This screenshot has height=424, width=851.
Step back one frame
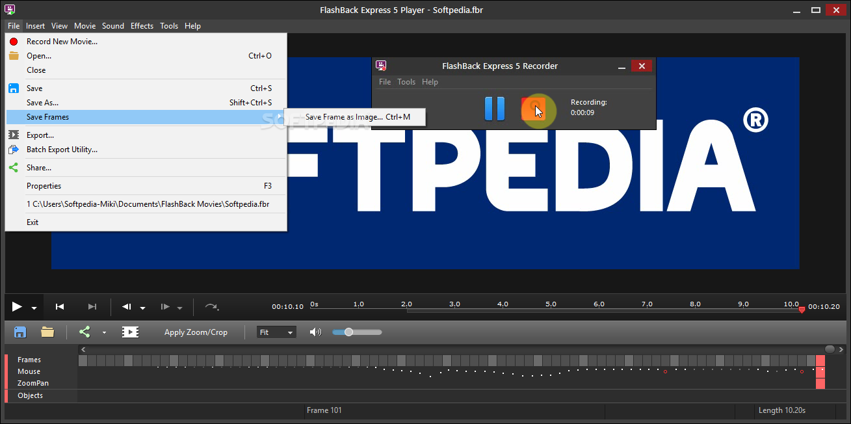tap(127, 307)
